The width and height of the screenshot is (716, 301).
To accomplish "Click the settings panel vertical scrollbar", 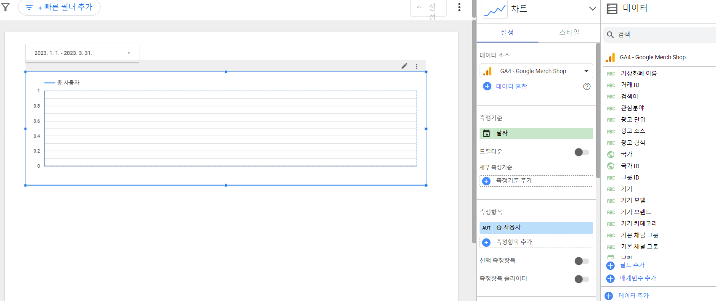I will 598,111.
